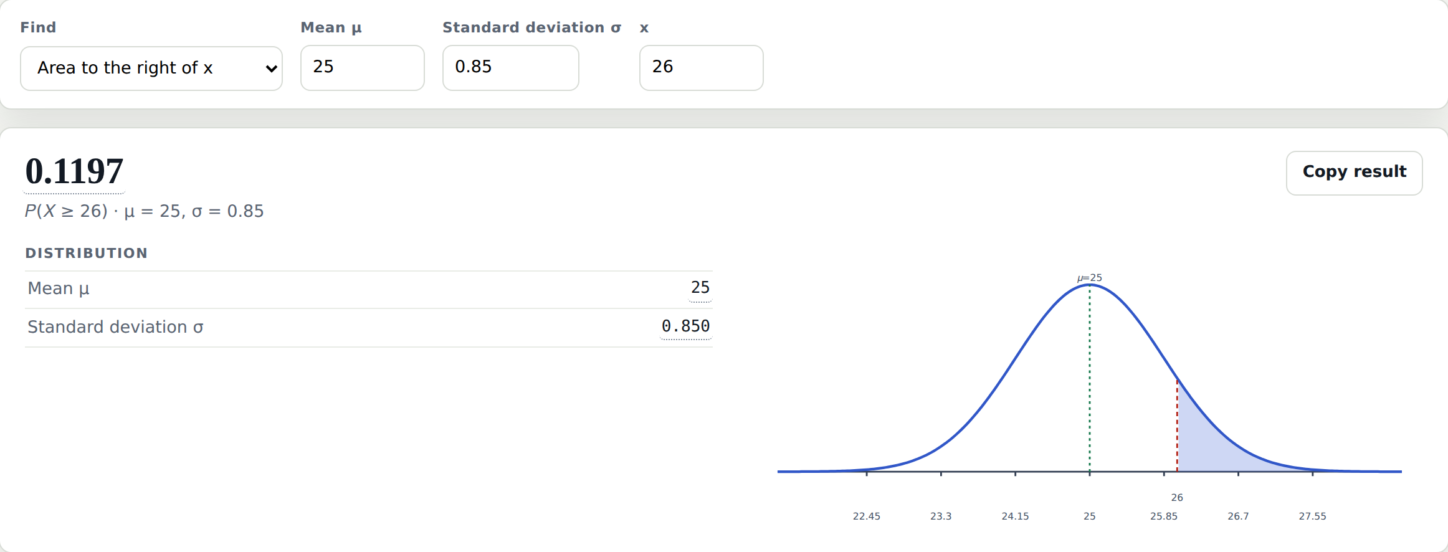Click the 'Standard deviation σ' row label in table
The height and width of the screenshot is (552, 1448).
tap(115, 327)
